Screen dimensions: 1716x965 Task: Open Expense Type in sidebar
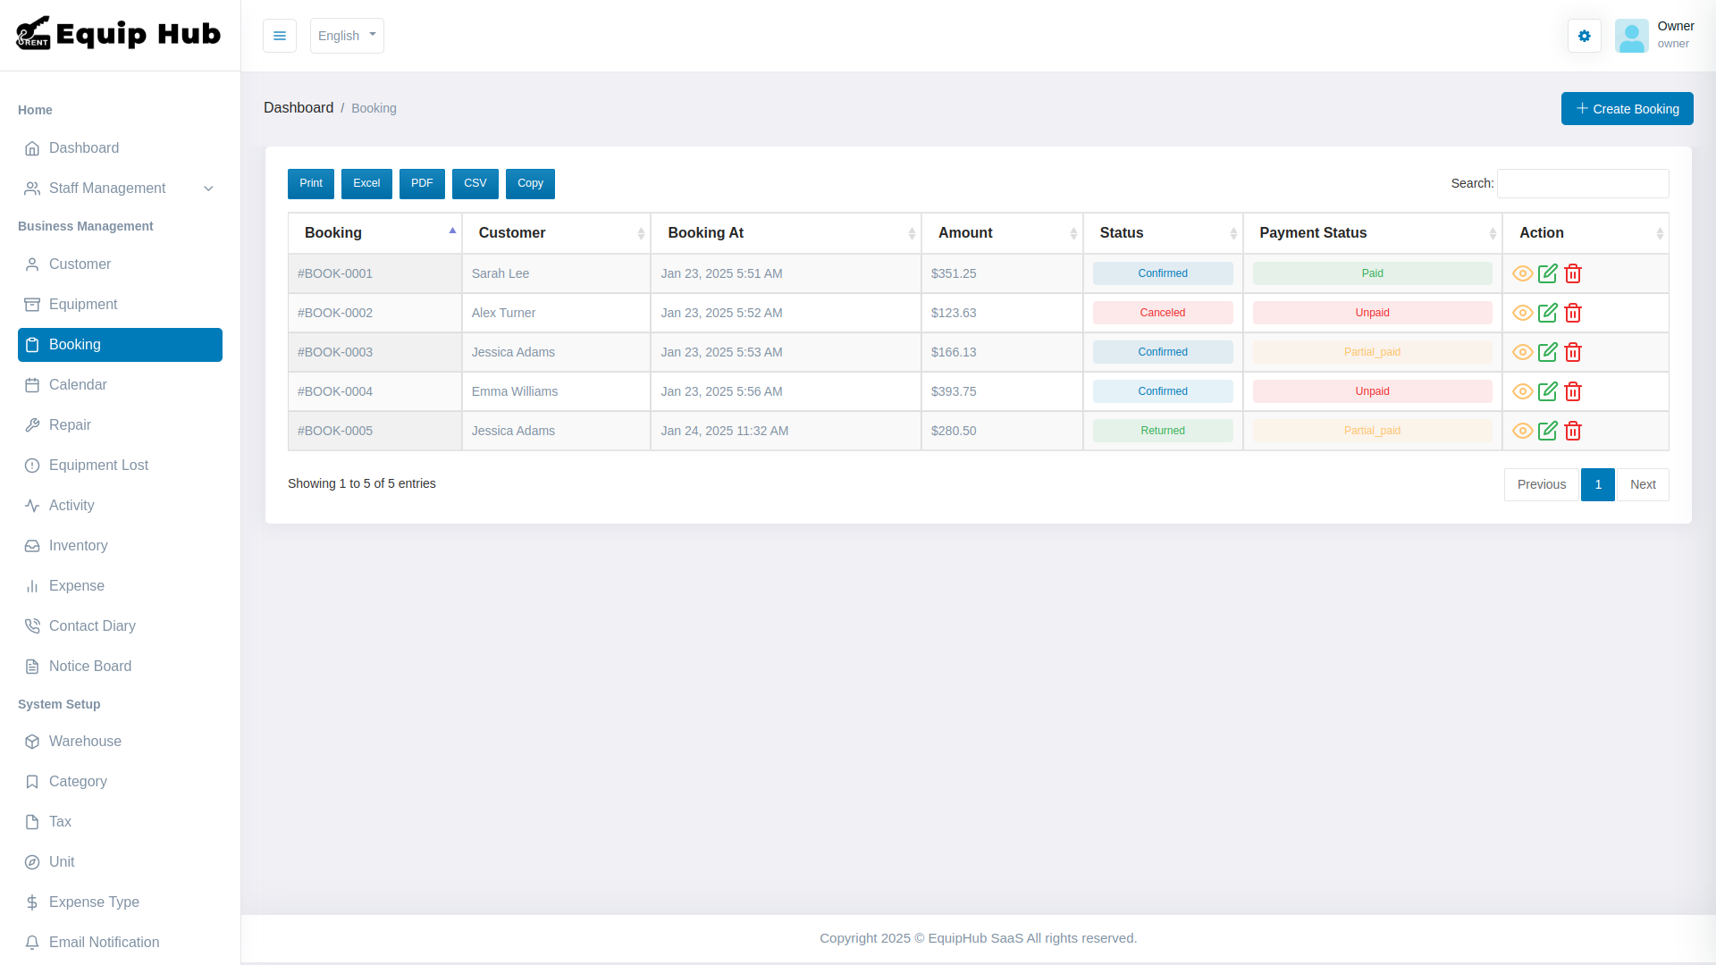click(x=120, y=902)
